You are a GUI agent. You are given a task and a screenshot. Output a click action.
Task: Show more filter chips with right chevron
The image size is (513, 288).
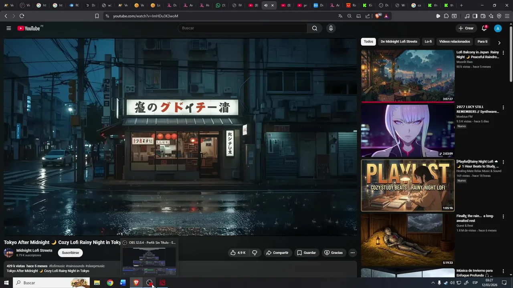point(499,42)
